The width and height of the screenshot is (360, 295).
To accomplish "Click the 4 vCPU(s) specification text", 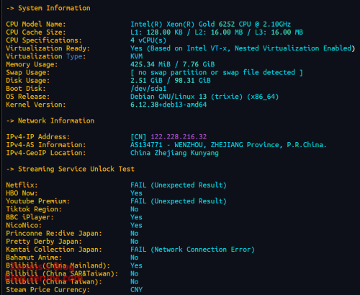I will (148, 40).
